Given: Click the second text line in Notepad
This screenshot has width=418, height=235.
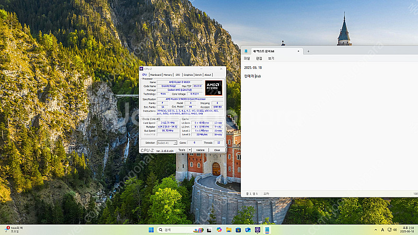Looking at the screenshot, I should pyautogui.click(x=252, y=76).
